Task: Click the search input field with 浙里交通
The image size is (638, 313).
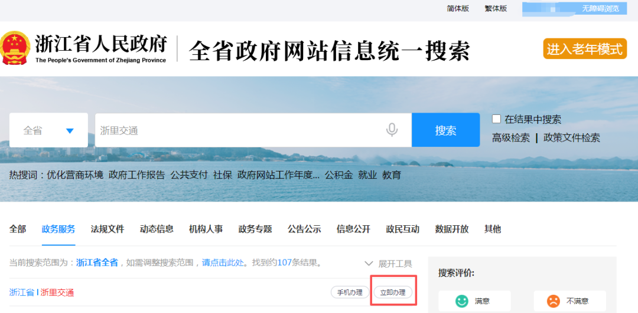Action: pos(253,130)
